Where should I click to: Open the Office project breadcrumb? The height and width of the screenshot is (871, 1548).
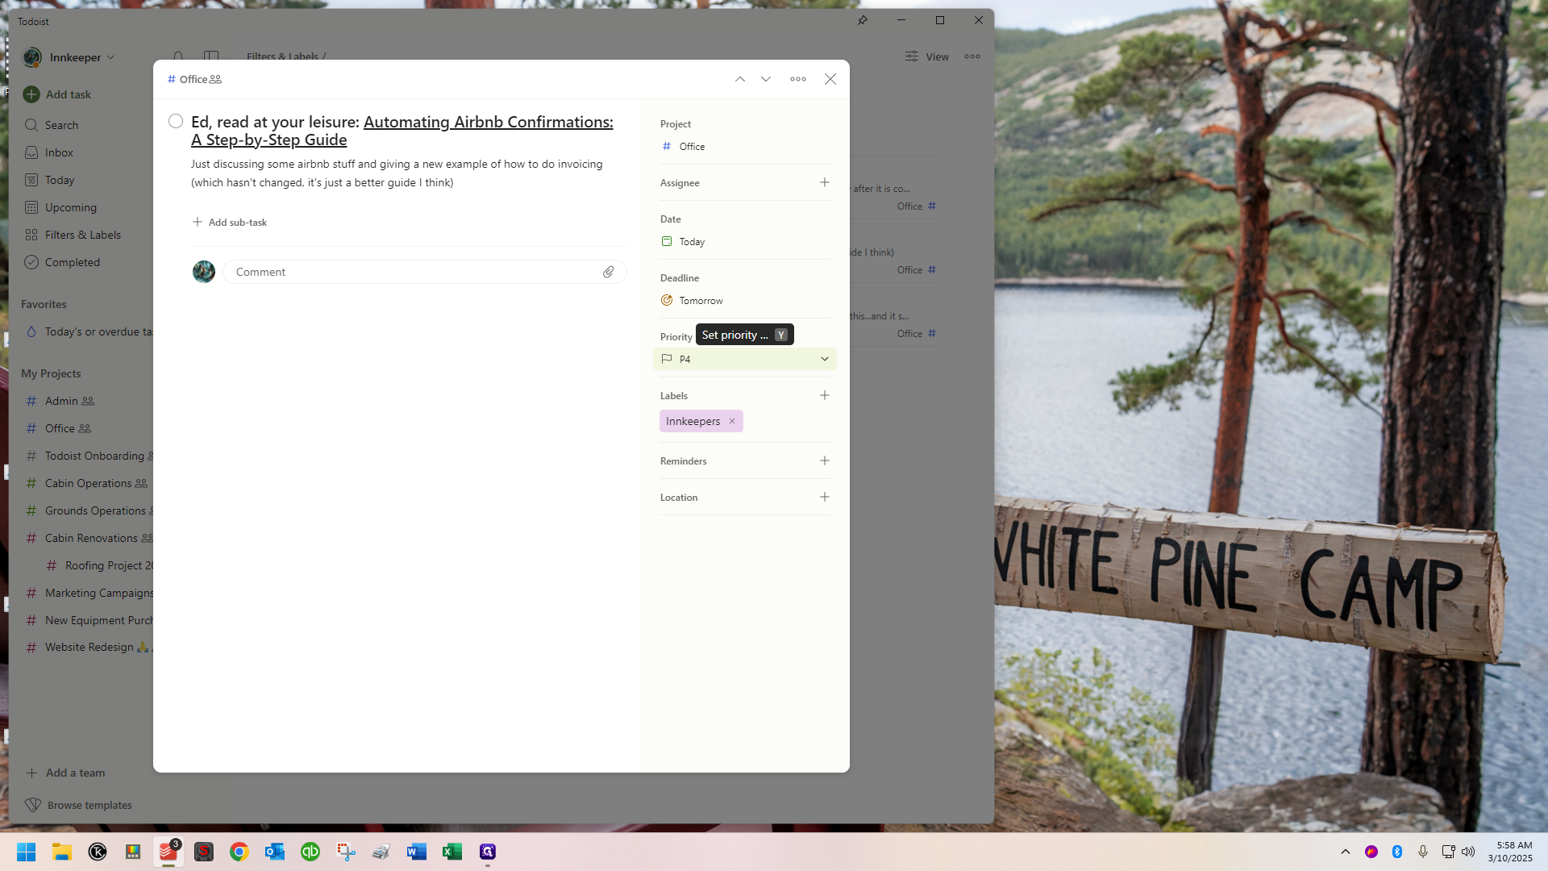coord(194,79)
